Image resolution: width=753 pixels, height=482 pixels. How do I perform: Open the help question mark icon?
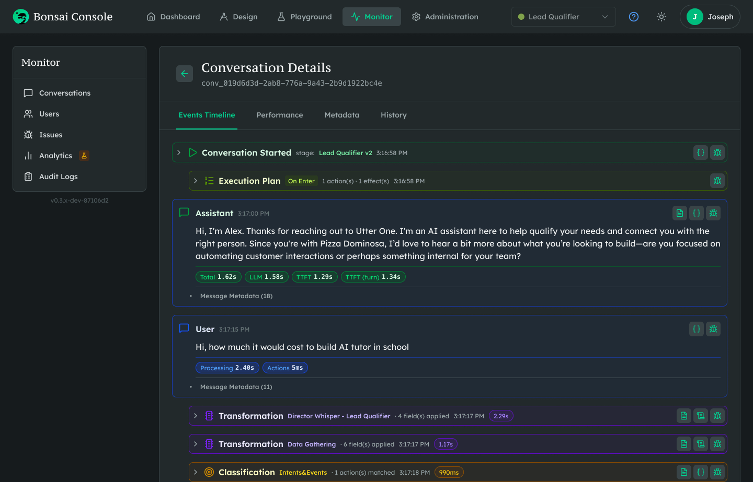634,17
